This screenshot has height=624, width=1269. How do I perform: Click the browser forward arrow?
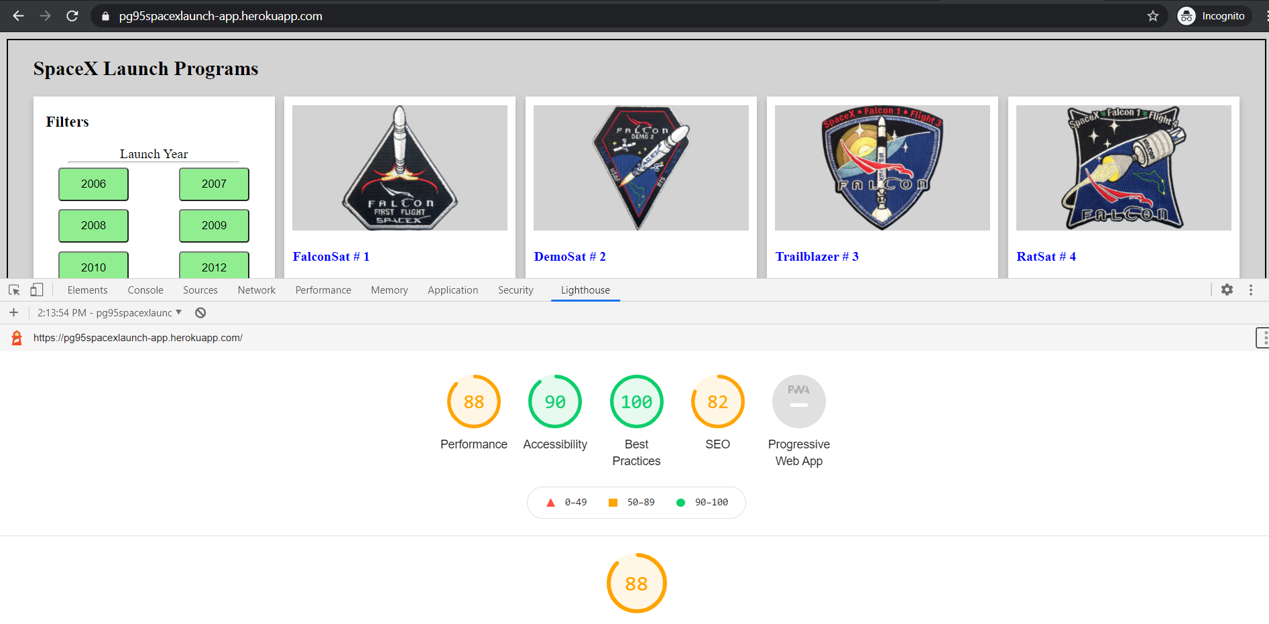[45, 16]
